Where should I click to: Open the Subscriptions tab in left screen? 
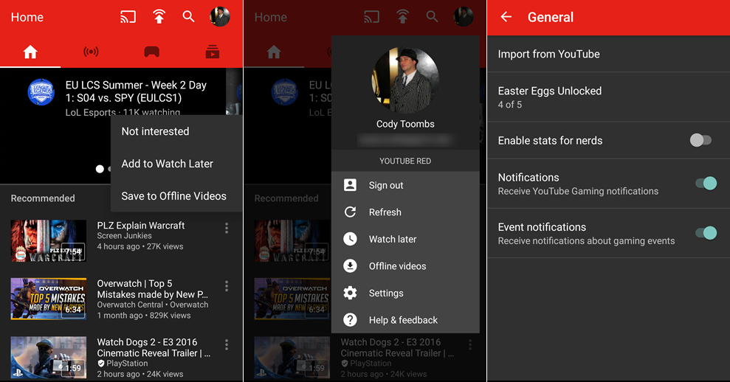pos(213,52)
